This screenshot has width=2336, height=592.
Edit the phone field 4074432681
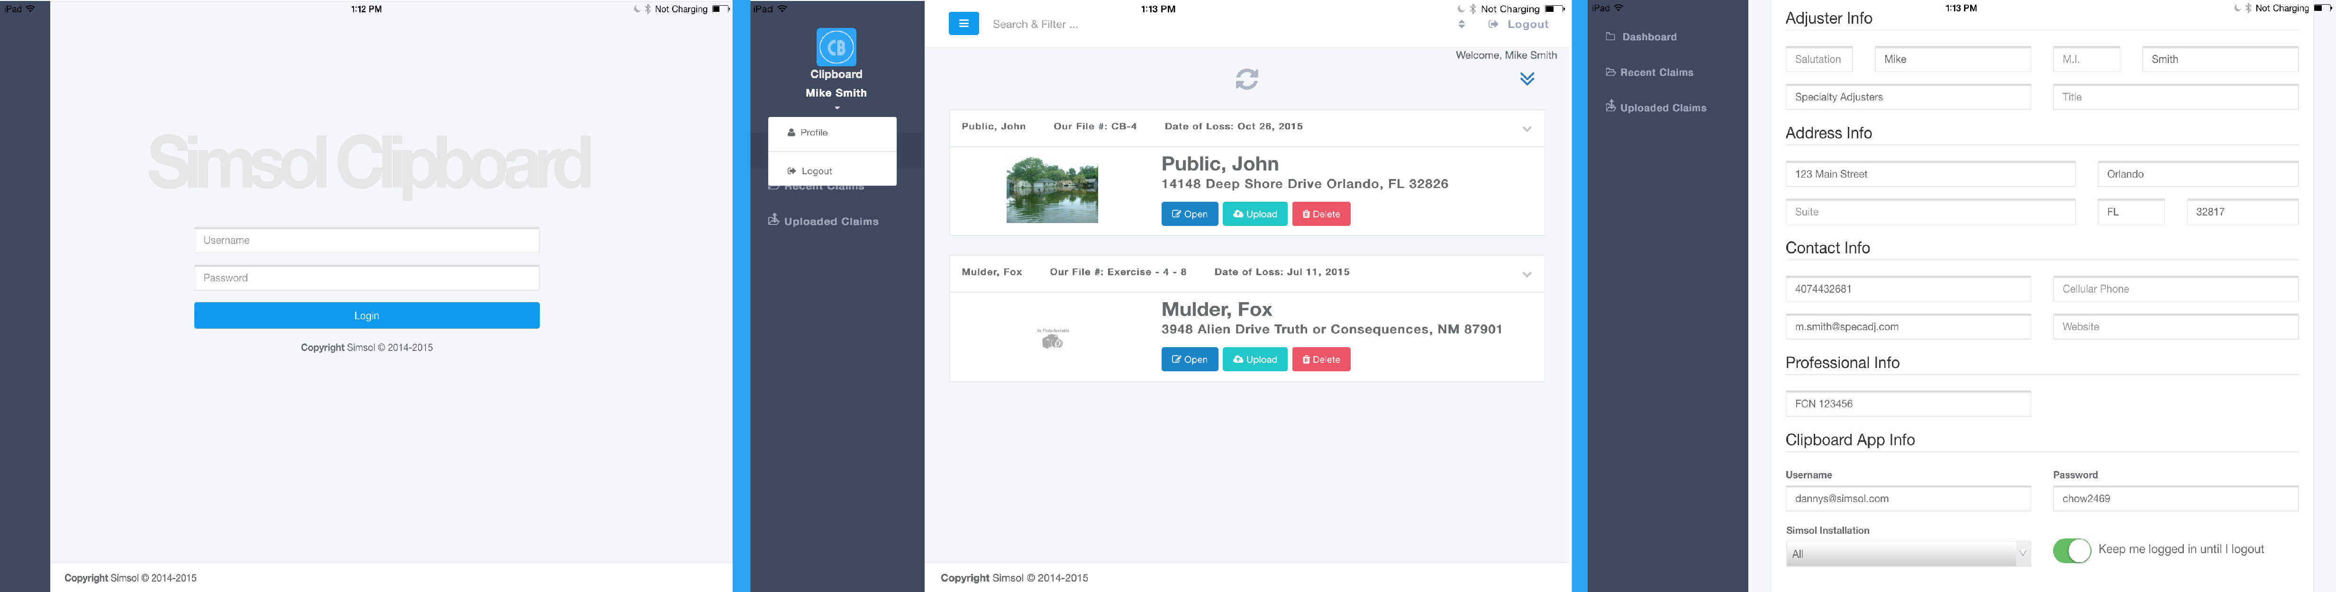pos(1907,289)
